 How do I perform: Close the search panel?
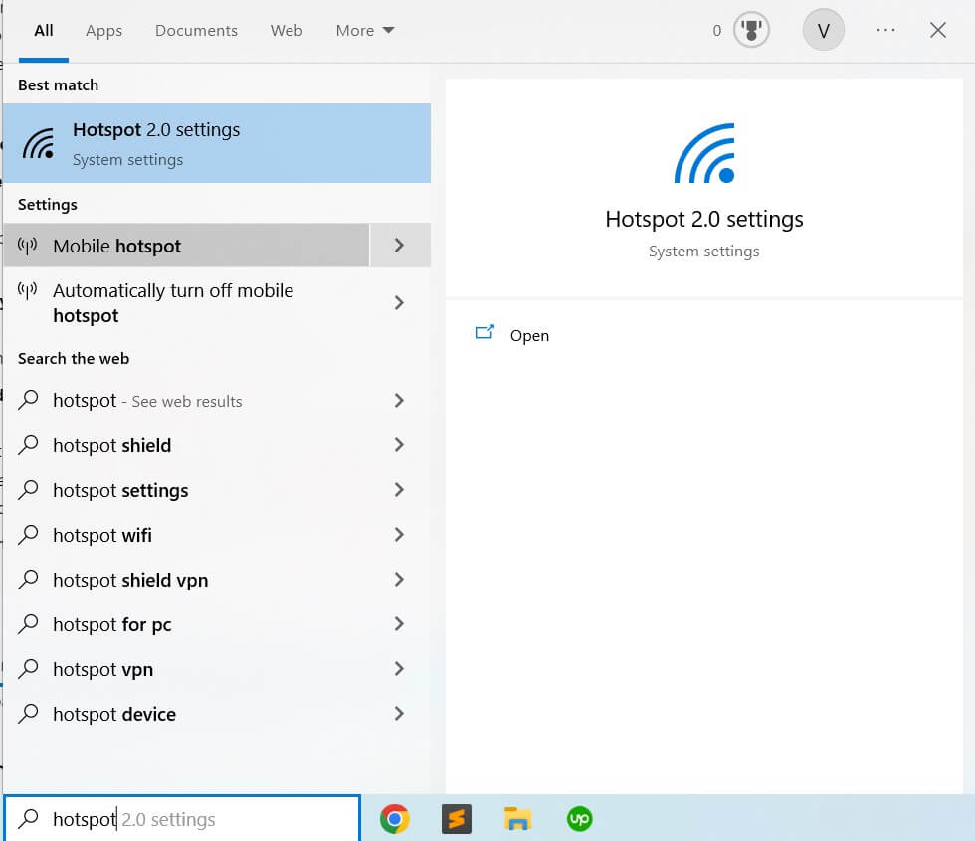pos(937,30)
